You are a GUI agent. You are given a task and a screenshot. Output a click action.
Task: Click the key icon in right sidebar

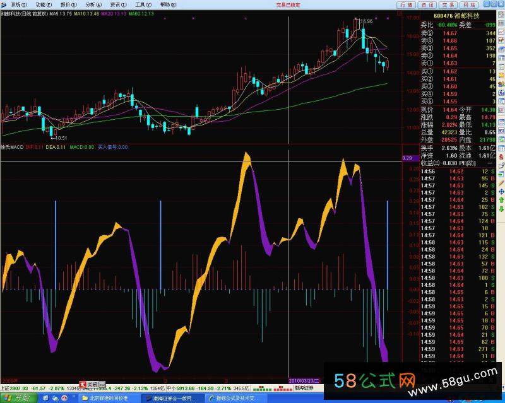[501, 165]
